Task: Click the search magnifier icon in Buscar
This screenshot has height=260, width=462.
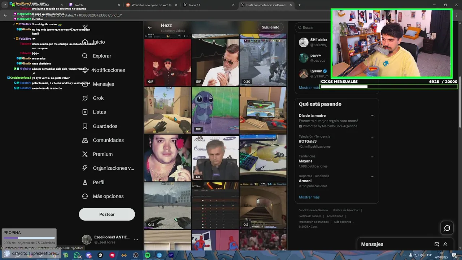Action: [x=301, y=27]
